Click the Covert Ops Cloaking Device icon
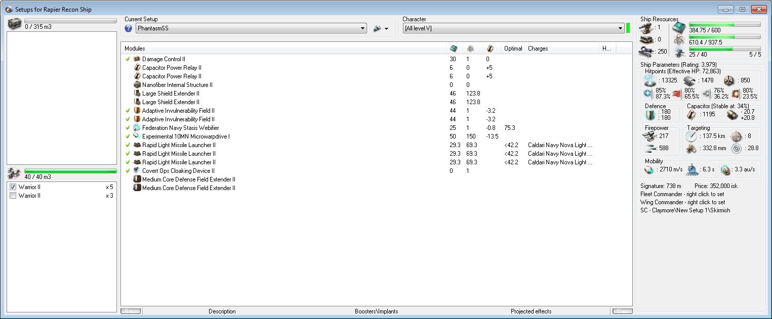This screenshot has height=319, width=772. point(137,171)
